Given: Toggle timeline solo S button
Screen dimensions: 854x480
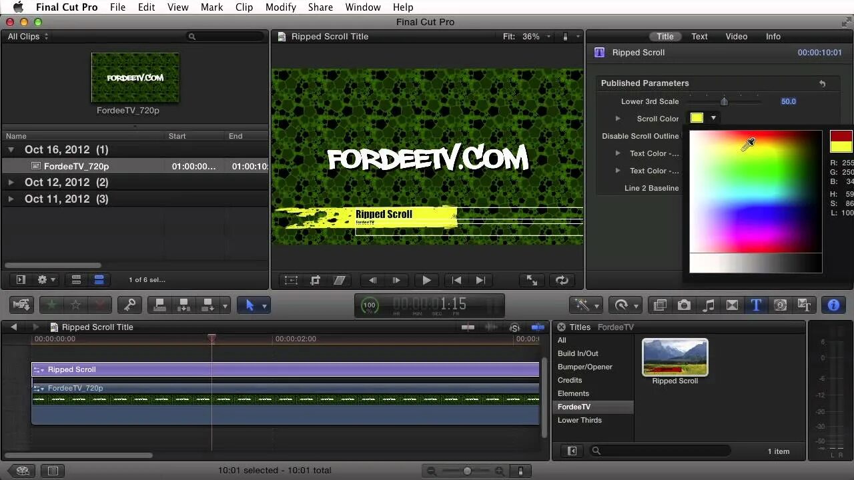Looking at the screenshot, I should click(514, 327).
